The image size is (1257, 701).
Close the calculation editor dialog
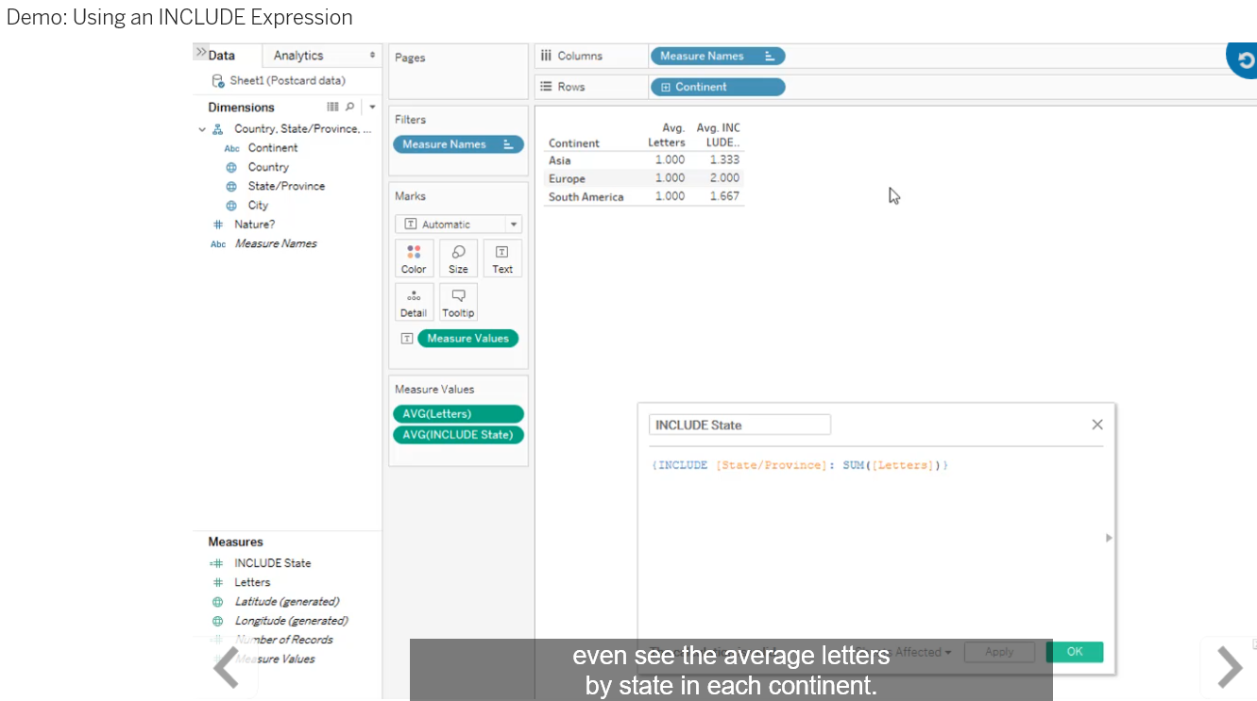tap(1097, 425)
